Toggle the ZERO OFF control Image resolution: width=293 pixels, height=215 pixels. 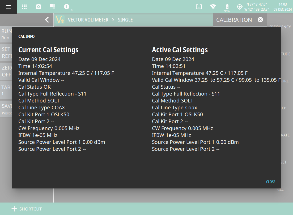(x=6, y=71)
